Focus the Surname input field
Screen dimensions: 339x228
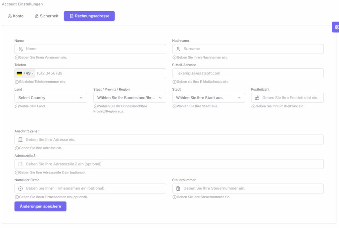pos(248,49)
